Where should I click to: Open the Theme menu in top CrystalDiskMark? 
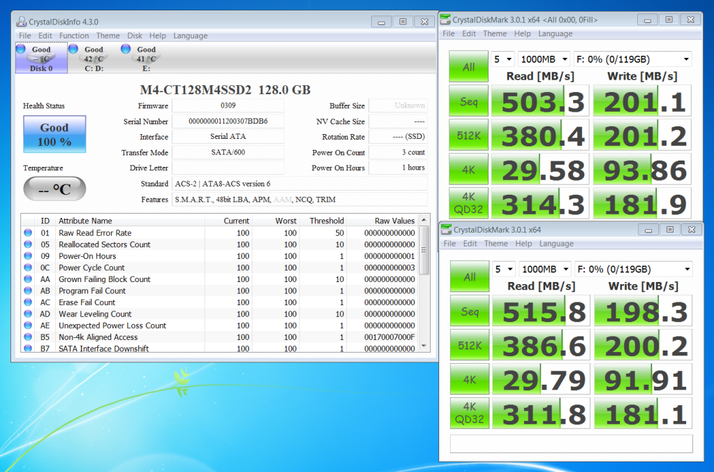495,34
